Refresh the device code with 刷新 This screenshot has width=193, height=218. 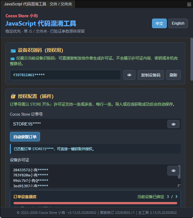point(173,75)
